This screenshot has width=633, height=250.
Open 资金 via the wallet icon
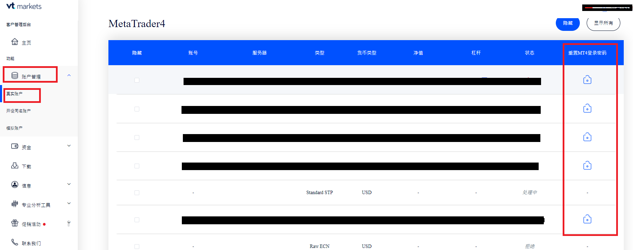15,146
